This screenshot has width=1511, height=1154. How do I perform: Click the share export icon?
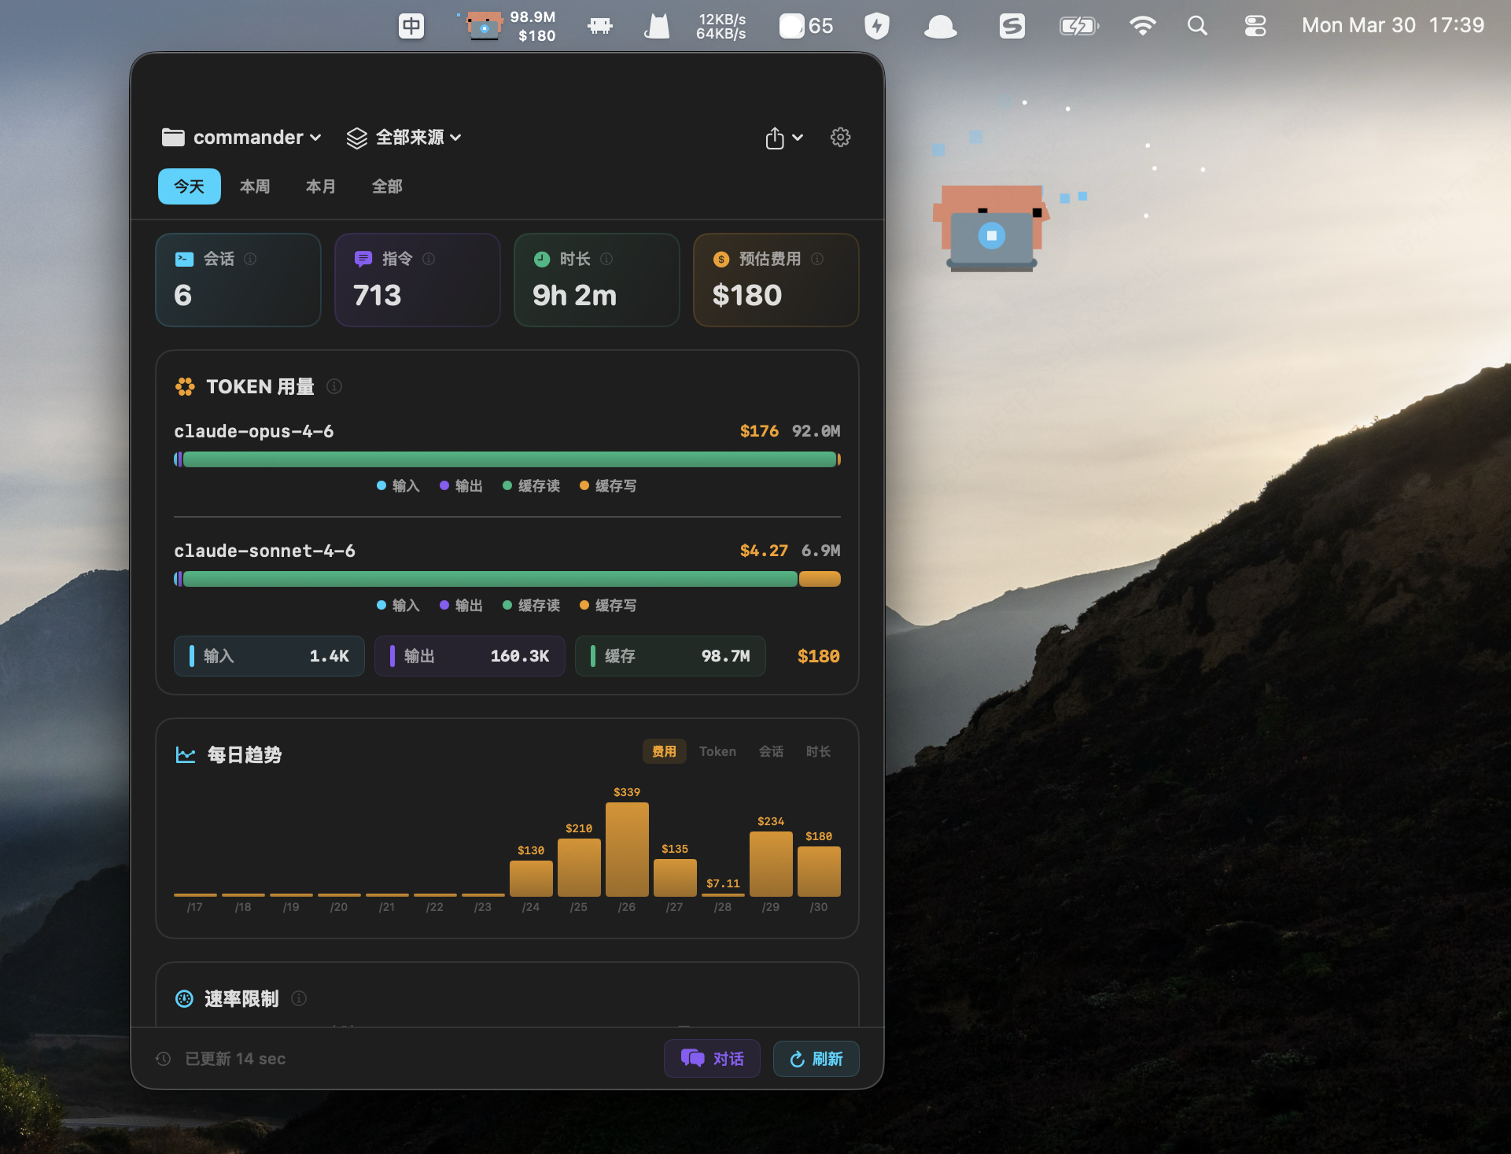coord(774,137)
